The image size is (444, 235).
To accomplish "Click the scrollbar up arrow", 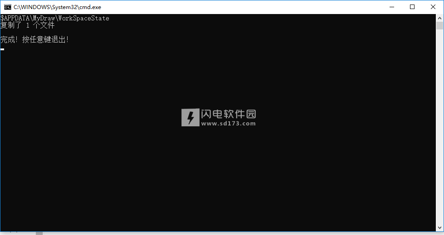I will (x=439, y=18).
